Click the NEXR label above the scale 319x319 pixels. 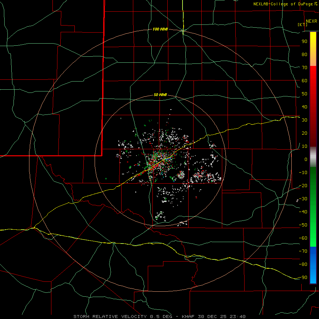click(311, 21)
